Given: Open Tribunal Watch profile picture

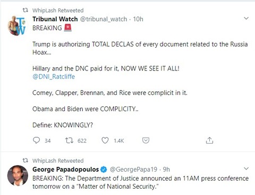Looking at the screenshot, I should point(18,26).
